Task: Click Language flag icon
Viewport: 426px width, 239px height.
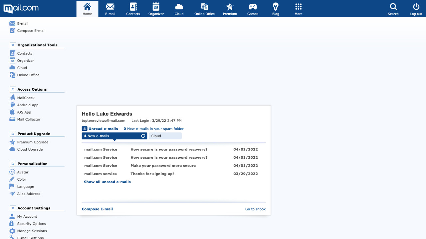Action: pyautogui.click(x=12, y=187)
